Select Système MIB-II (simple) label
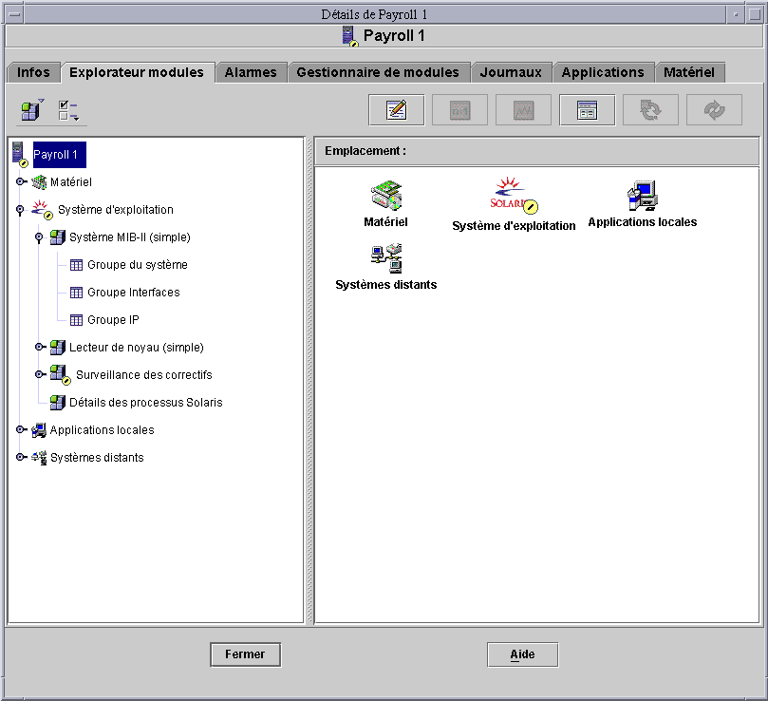This screenshot has width=768, height=701. 130,237
